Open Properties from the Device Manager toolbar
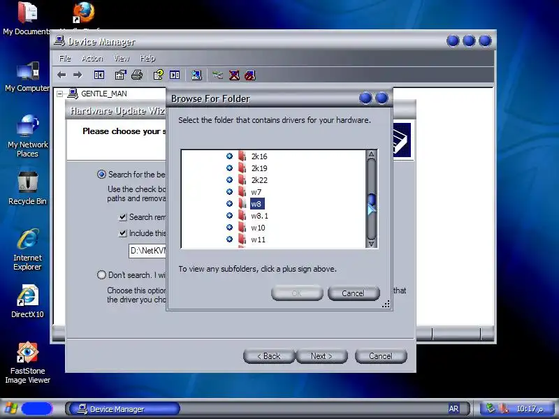 click(120, 75)
